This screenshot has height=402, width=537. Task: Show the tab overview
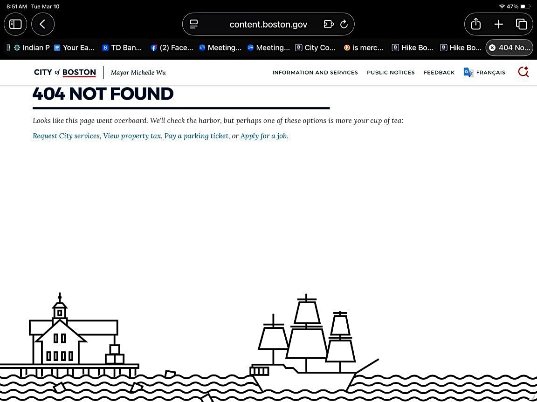point(521,24)
